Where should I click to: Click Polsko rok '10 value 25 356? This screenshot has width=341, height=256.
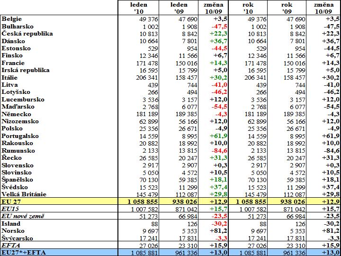257,128
